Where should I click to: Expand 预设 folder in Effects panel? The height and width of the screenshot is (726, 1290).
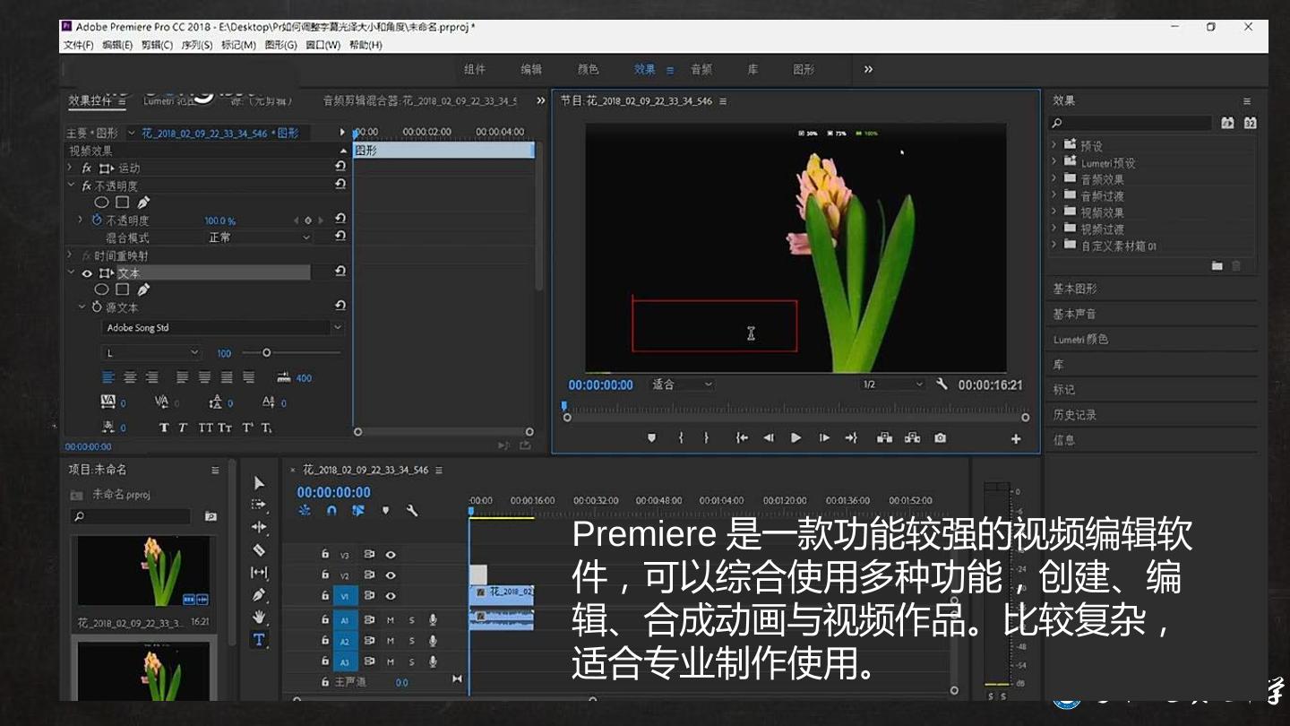1054,145
